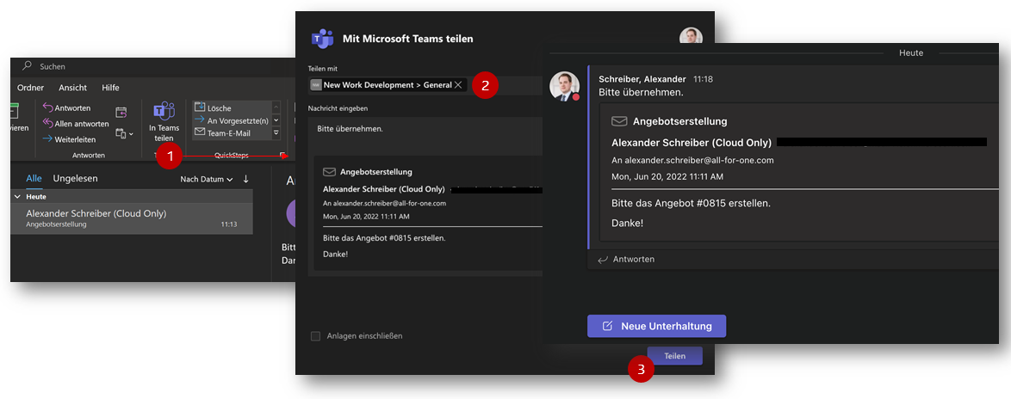Image resolution: width=1011 pixels, height=399 pixels.
Task: Toggle sort direction arrow in message list
Action: [245, 178]
